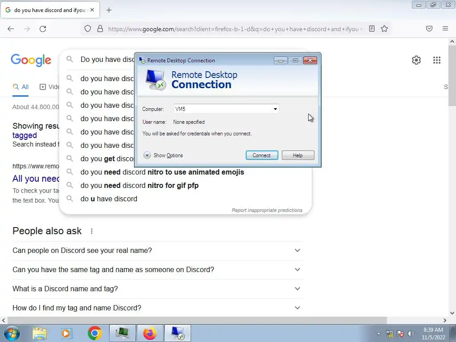Open the Google apps grid icon

pos(436,60)
